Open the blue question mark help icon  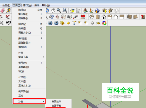pyautogui.click(x=56, y=23)
